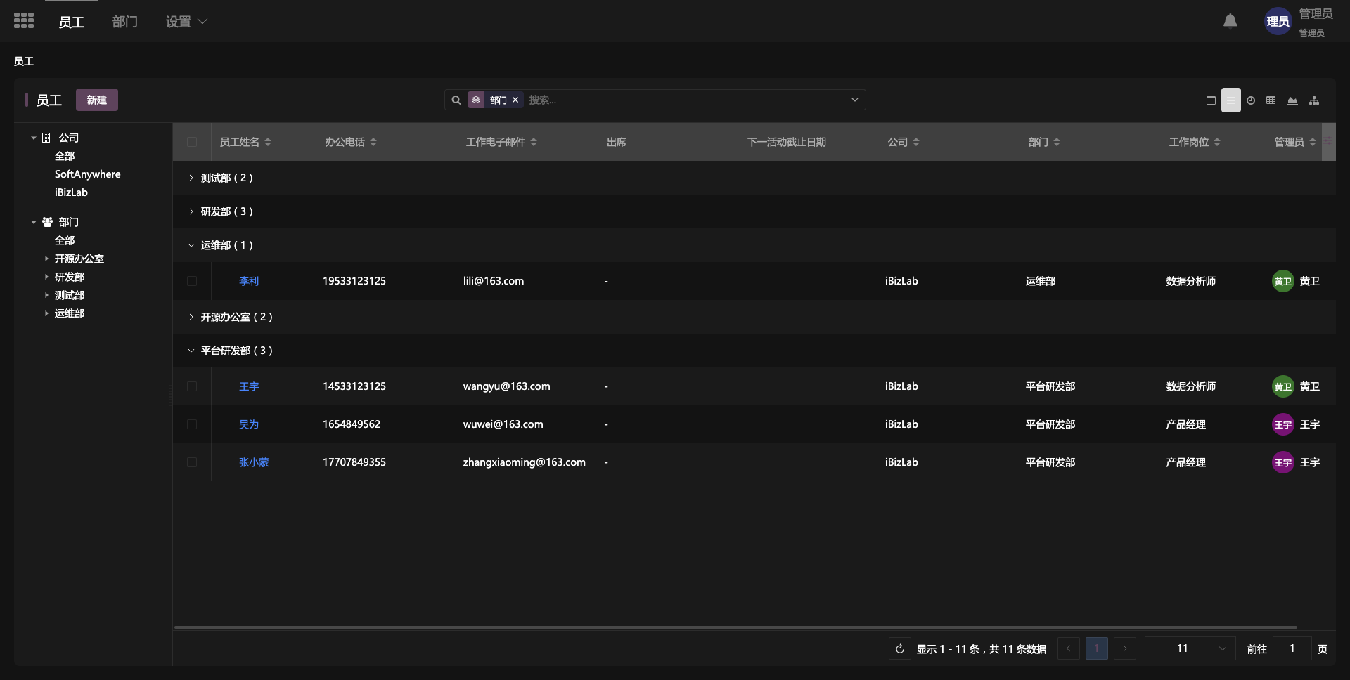The height and width of the screenshot is (680, 1350).
Task: Collapse the 平台研发部 (3) group
Action: 191,351
